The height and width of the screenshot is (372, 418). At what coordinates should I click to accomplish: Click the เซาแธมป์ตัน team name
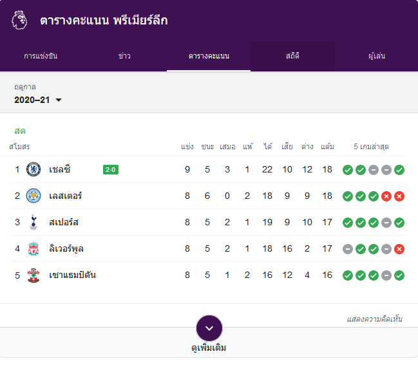coord(72,275)
